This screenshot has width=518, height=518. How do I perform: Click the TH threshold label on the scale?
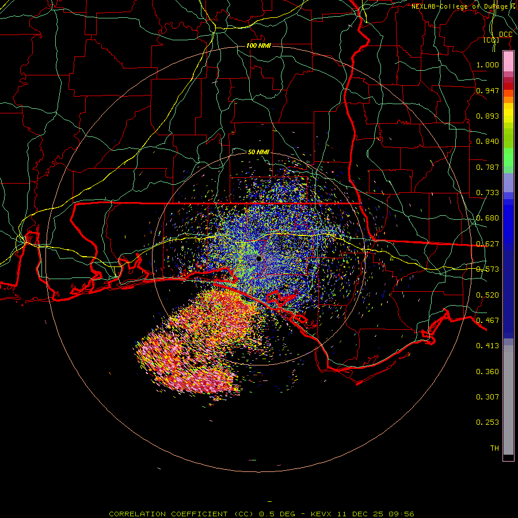(494, 448)
